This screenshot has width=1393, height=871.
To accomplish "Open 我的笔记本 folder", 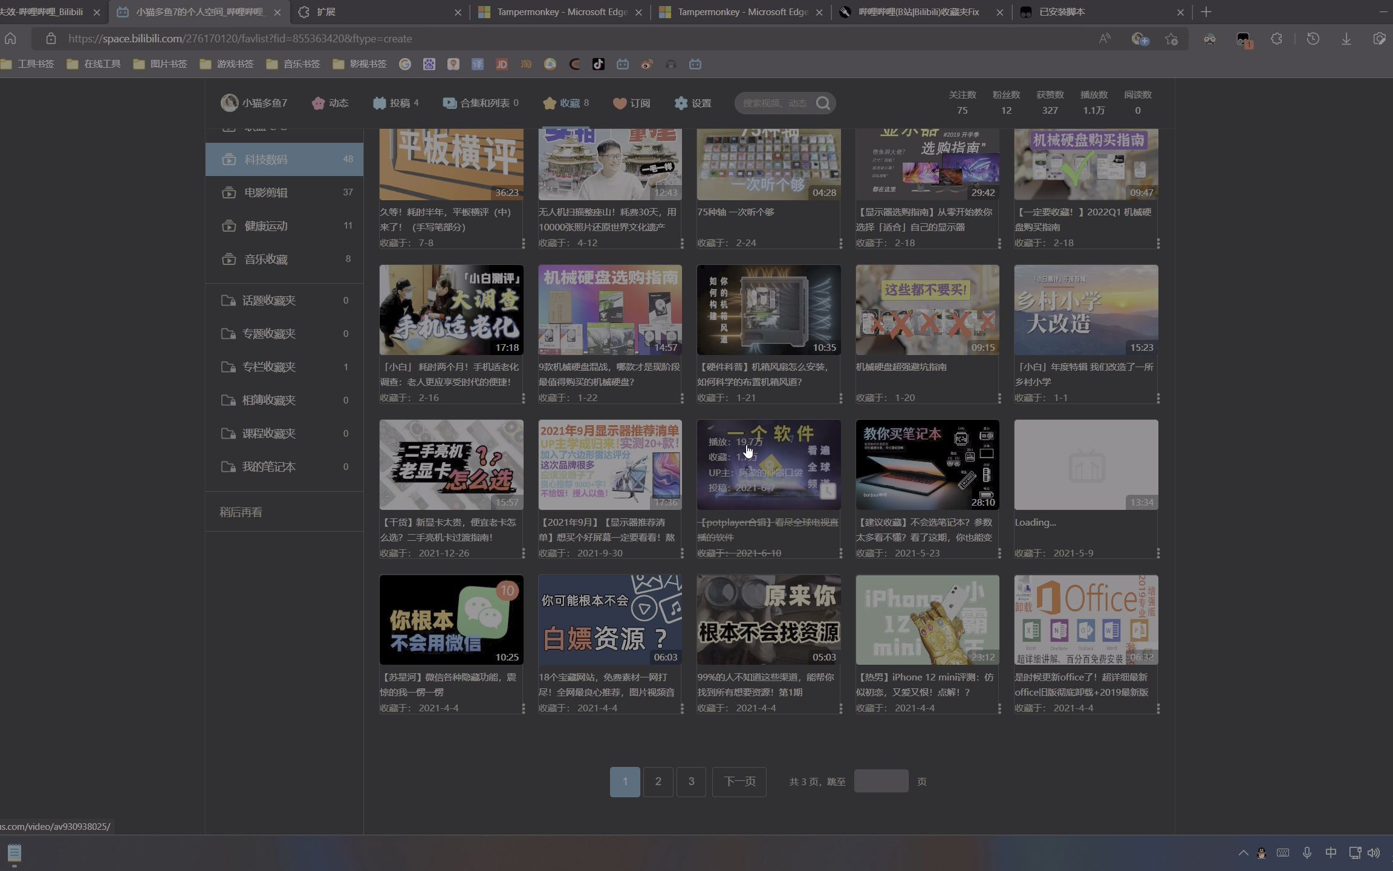I will click(x=284, y=467).
